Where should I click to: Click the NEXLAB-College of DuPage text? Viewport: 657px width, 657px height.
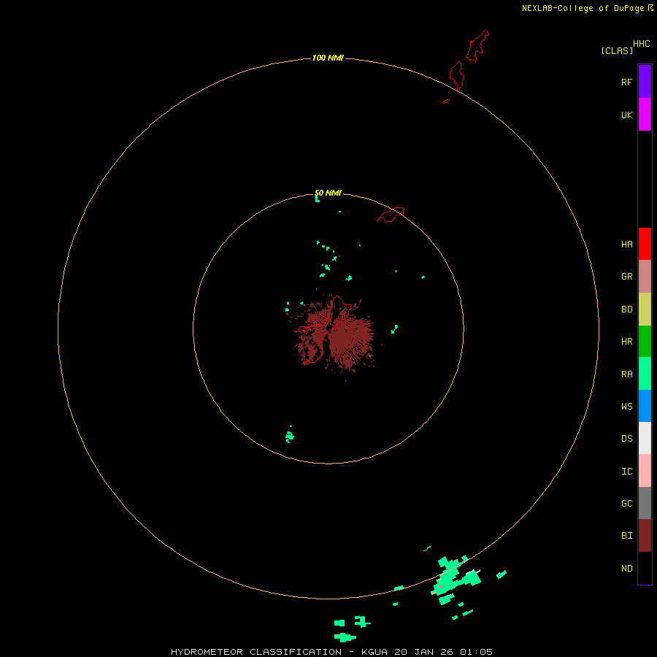click(583, 8)
